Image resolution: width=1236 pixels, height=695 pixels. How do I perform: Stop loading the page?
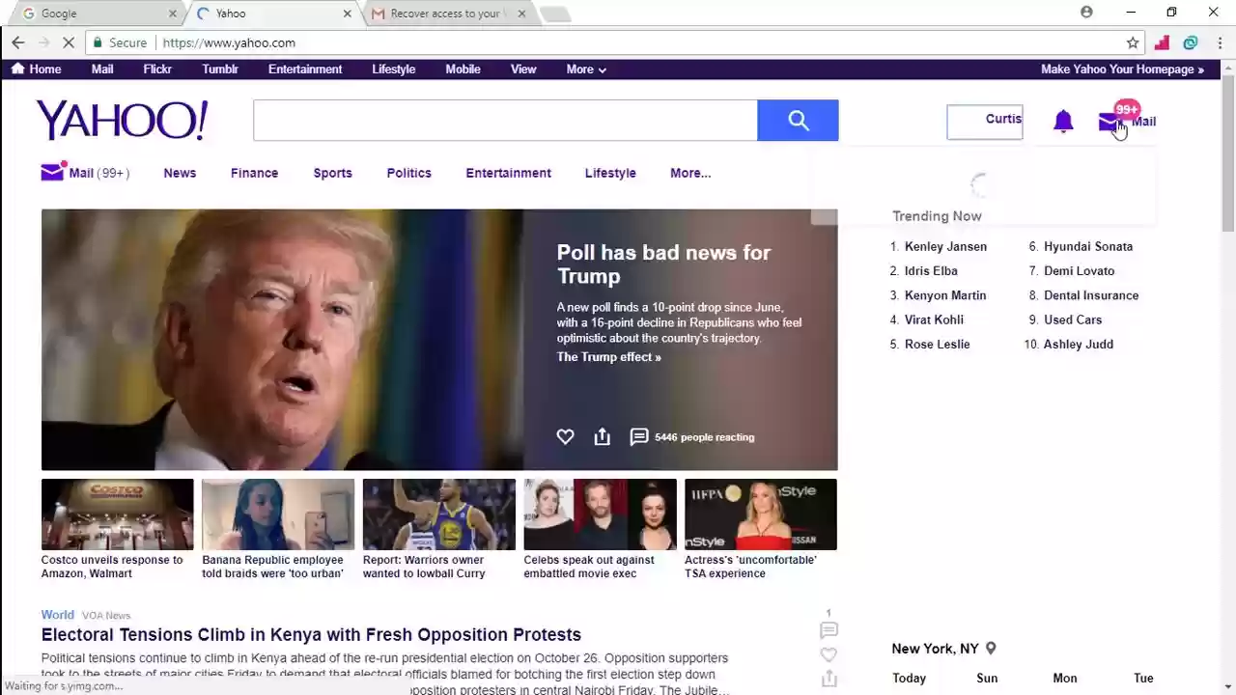pyautogui.click(x=69, y=42)
